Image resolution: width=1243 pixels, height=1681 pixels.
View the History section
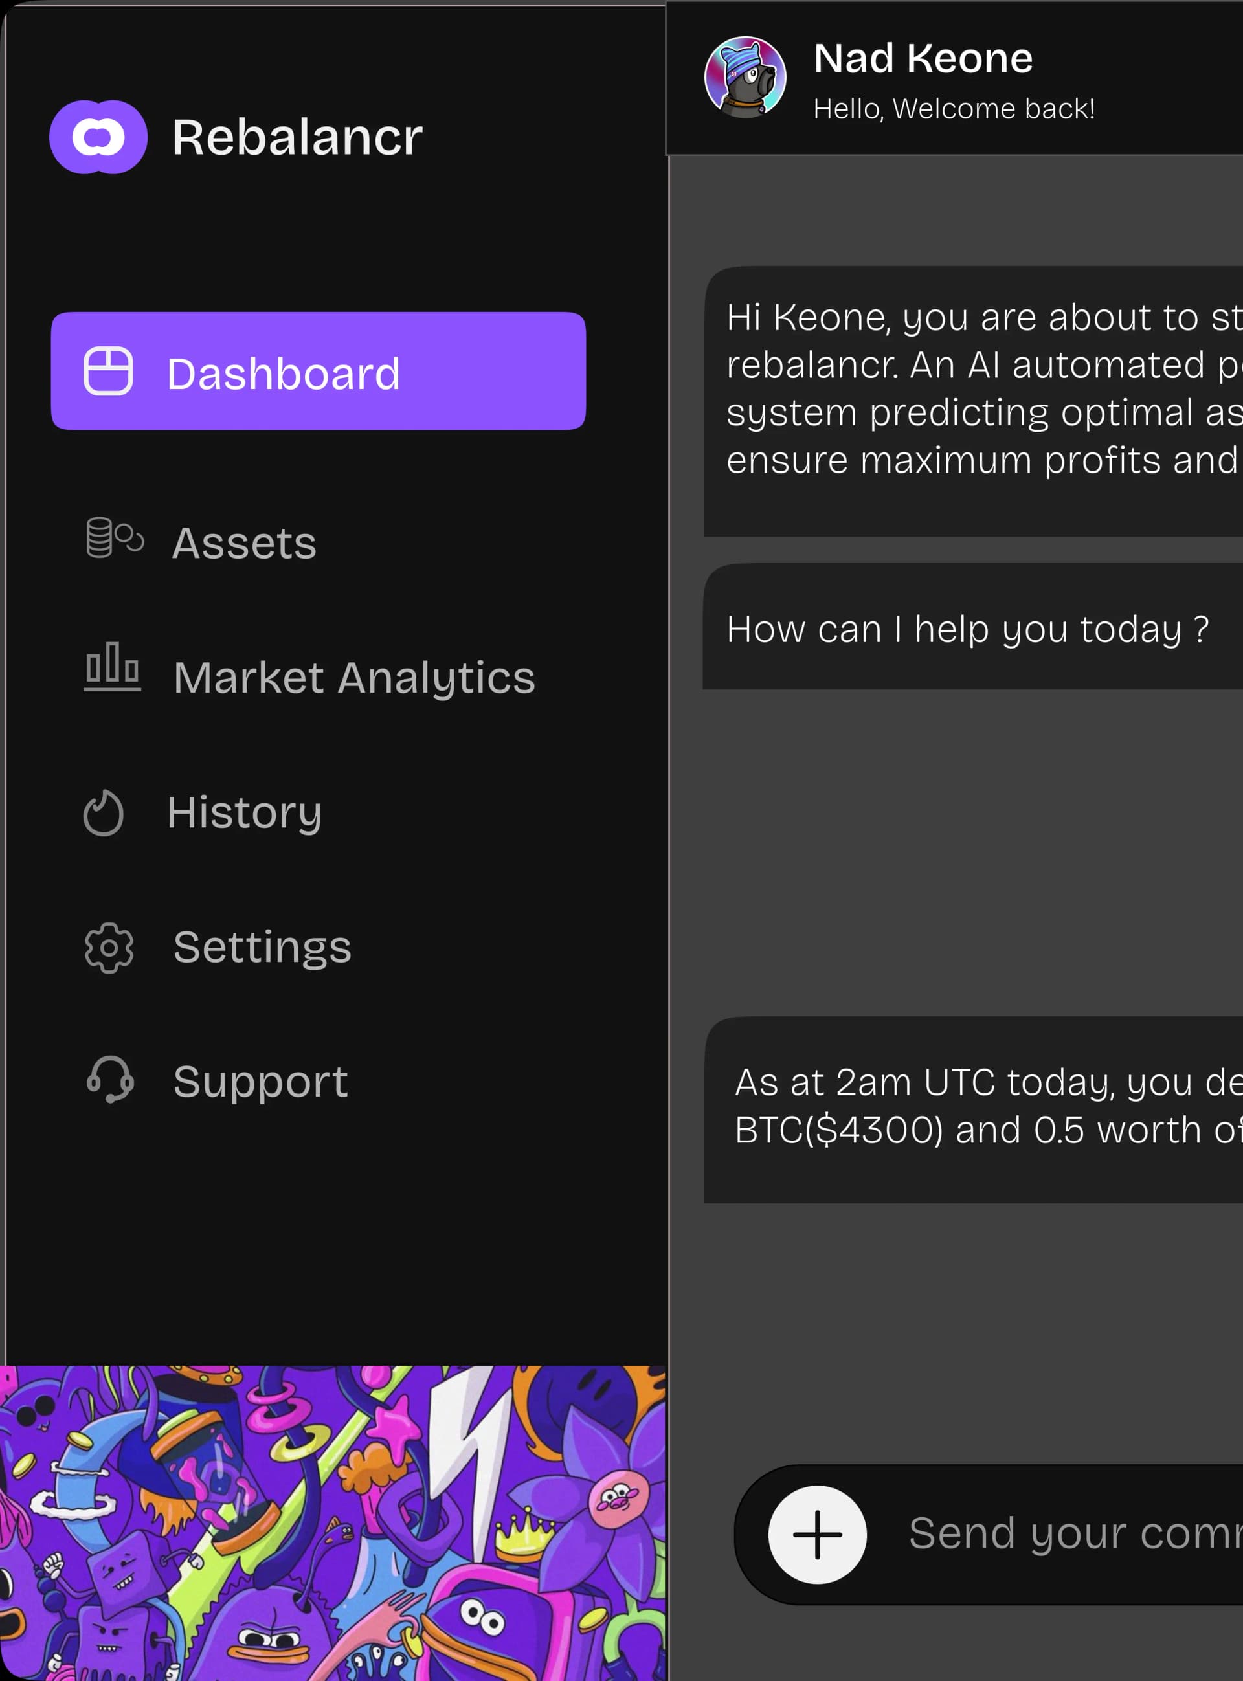click(x=245, y=812)
